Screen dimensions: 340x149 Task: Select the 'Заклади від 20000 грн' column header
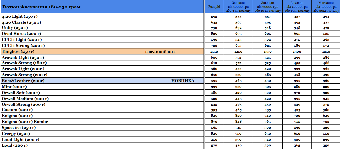(x=268, y=7)
